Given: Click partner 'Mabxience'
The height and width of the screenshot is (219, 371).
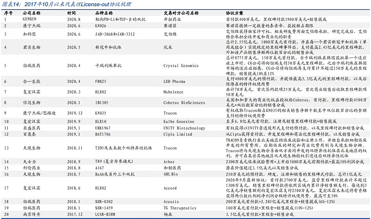Looking at the screenshot, I should 173,92.
